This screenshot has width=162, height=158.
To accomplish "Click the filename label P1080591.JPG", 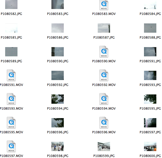I will coord(150,61).
